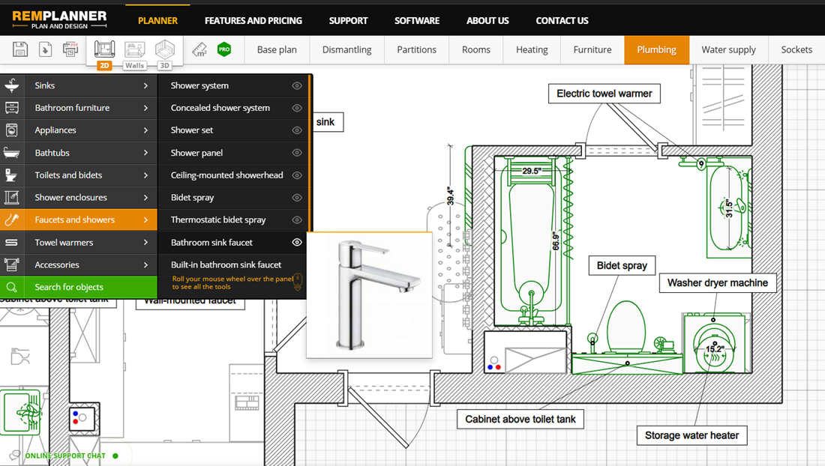Open the Contact Us page
Viewport: 825px width, 466px height.
pyautogui.click(x=562, y=20)
